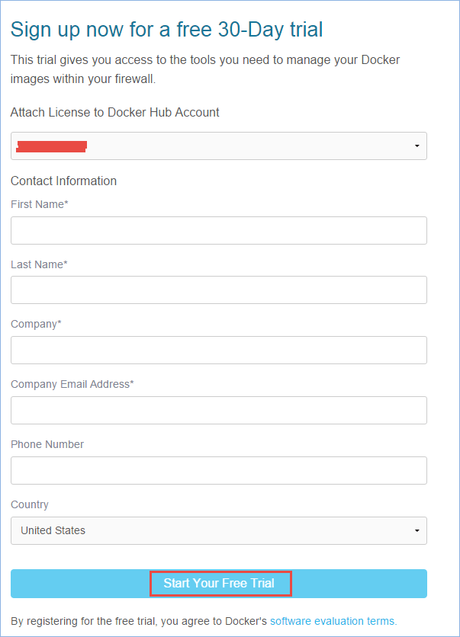Click the Contact Information section heading
This screenshot has height=637, width=460.
(x=63, y=181)
